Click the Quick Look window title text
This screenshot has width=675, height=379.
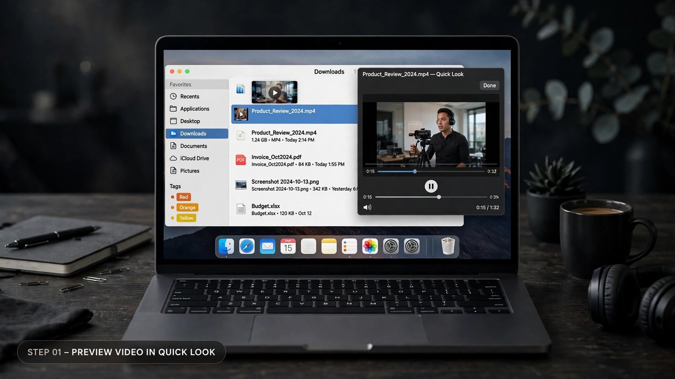coord(413,74)
